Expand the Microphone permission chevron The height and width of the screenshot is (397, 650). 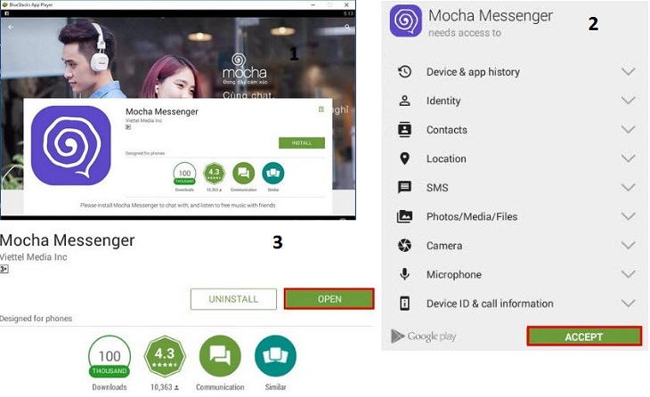point(629,274)
